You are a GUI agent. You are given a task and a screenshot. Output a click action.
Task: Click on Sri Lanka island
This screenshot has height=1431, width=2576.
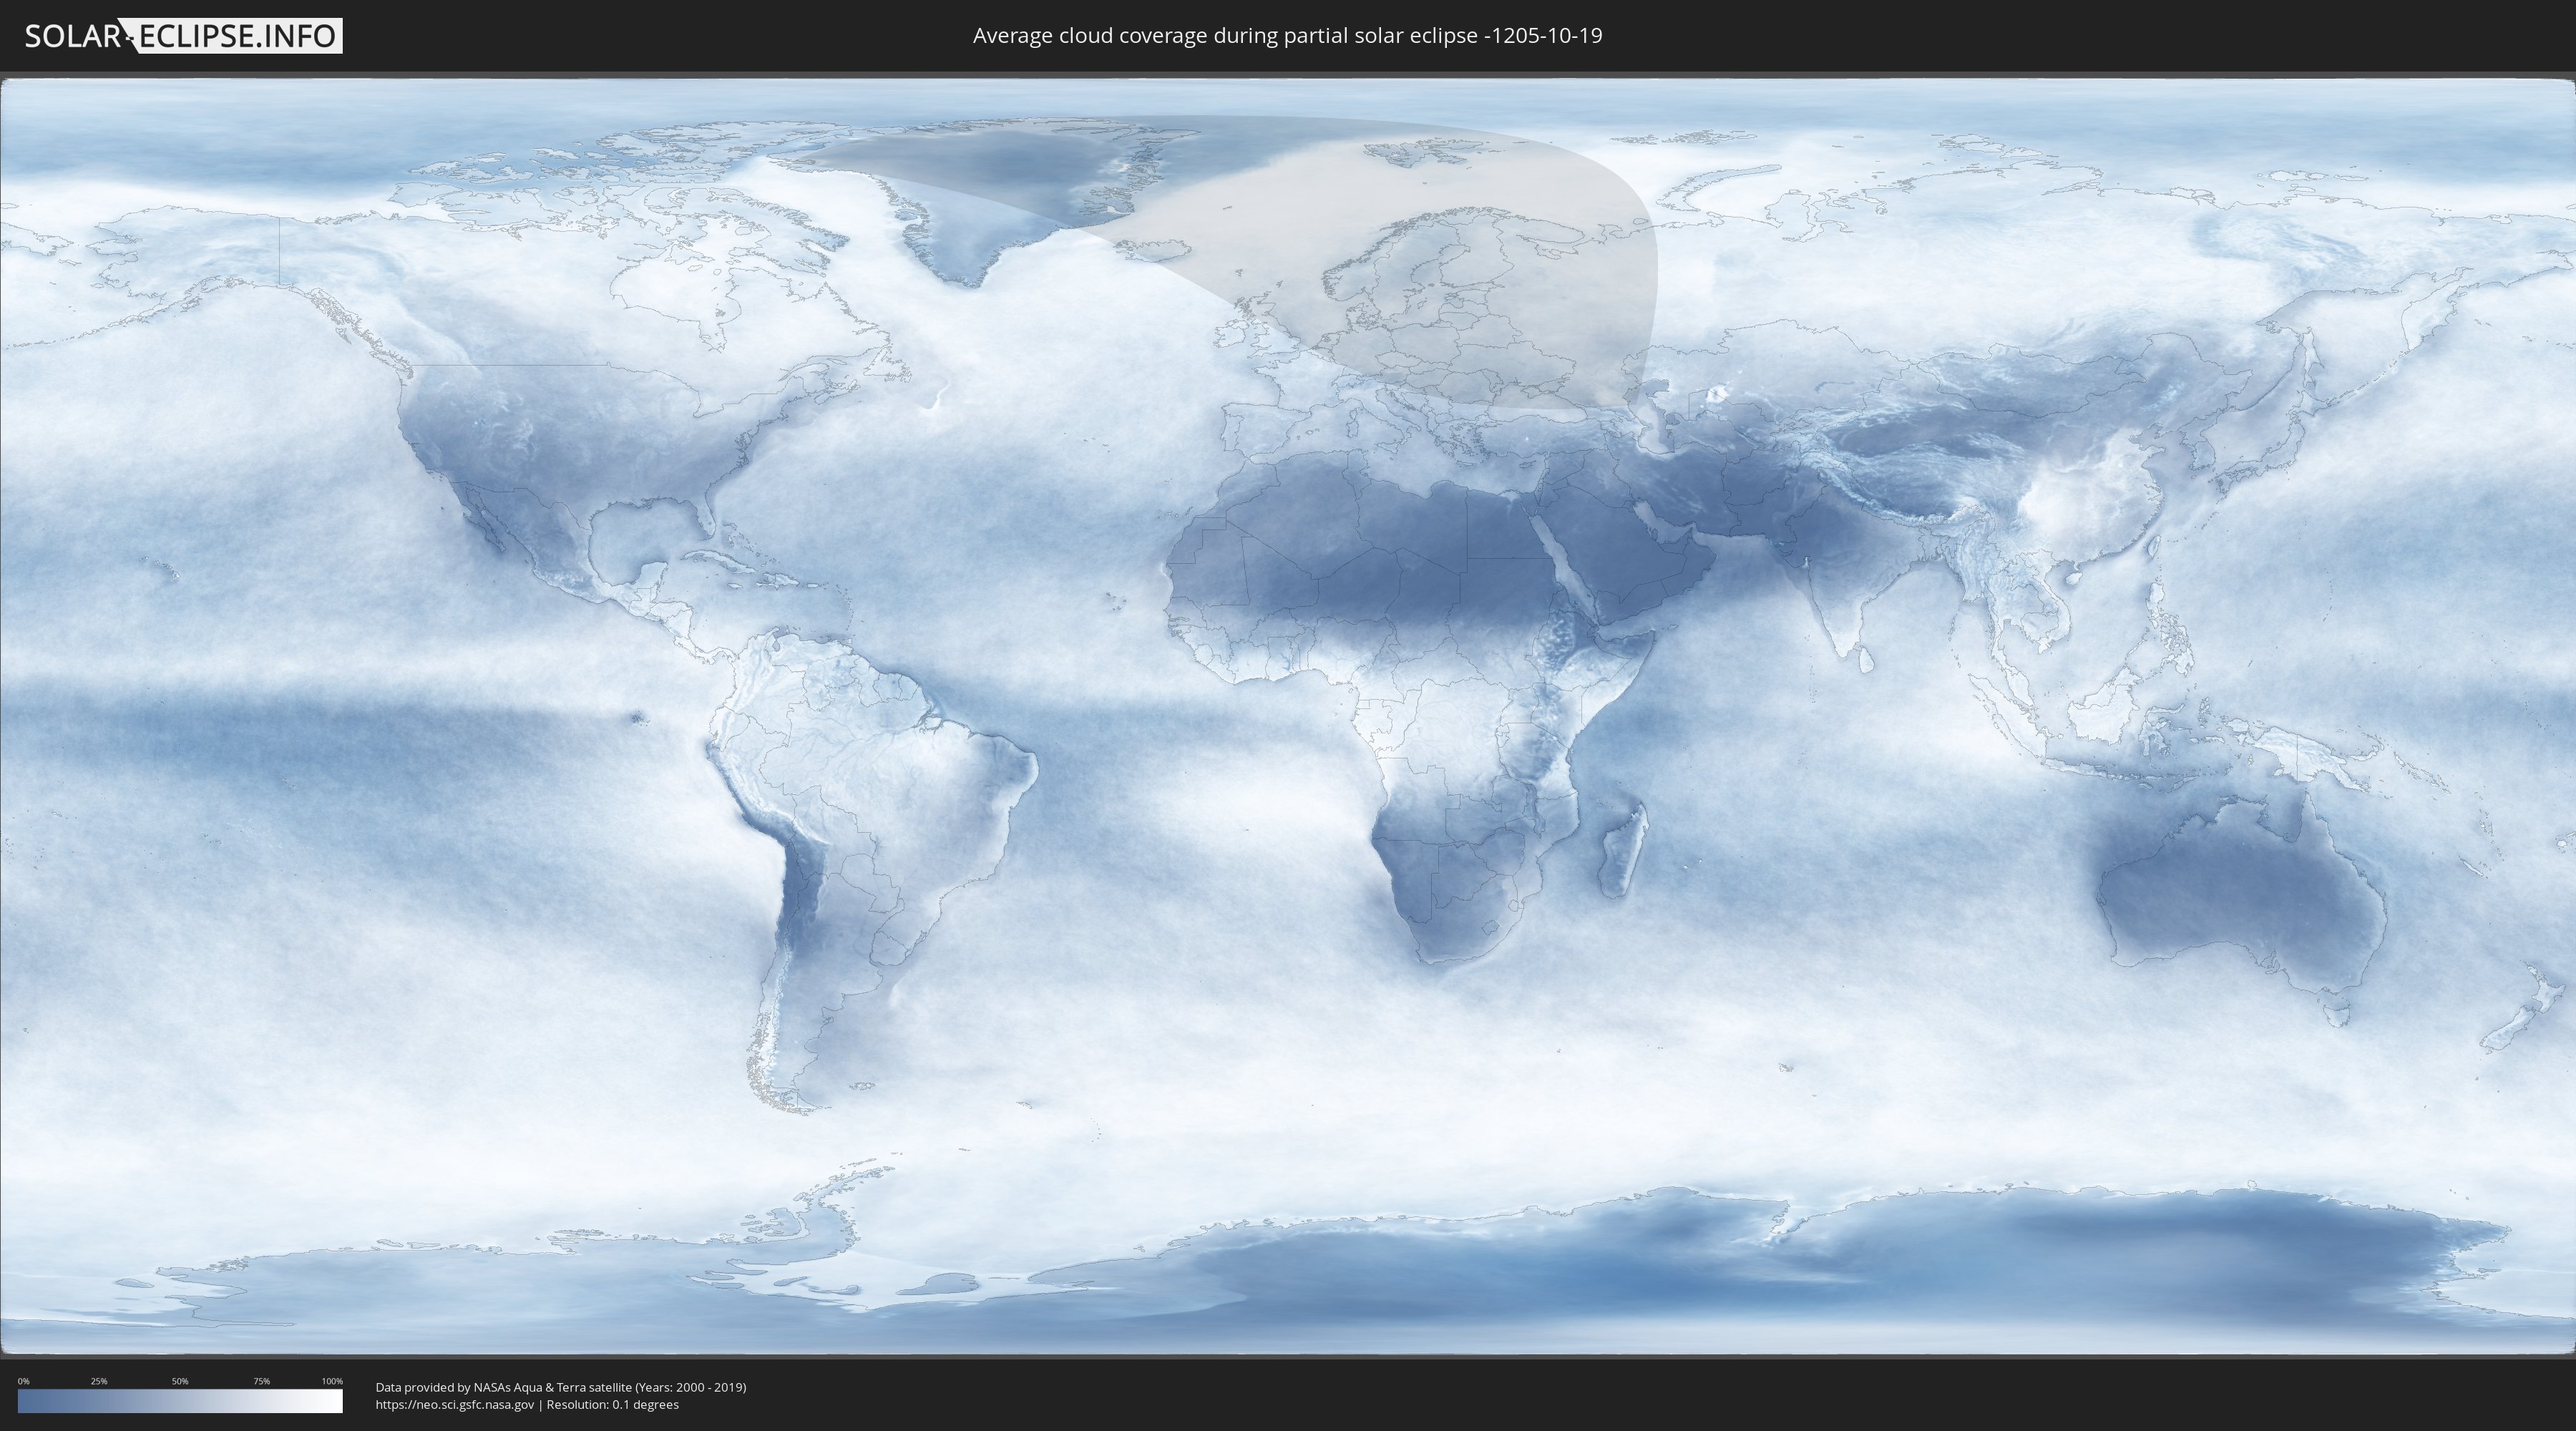(1866, 660)
